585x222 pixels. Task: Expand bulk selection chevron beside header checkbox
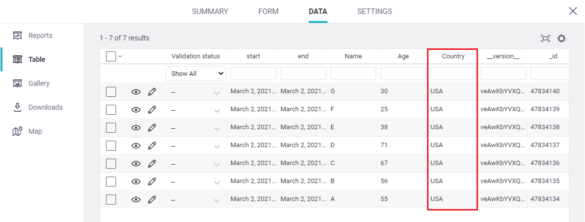tap(120, 56)
